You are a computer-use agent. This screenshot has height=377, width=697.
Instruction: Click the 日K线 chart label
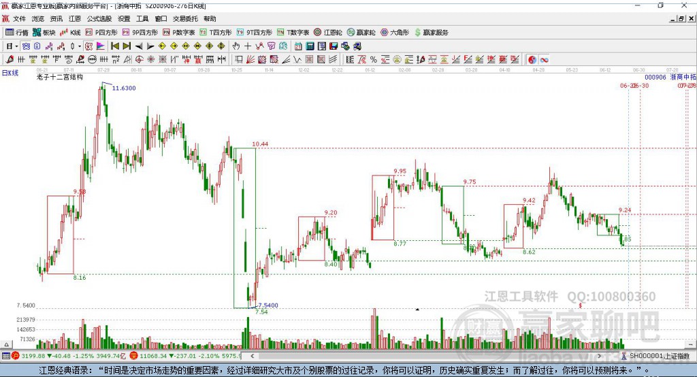pyautogui.click(x=10, y=73)
